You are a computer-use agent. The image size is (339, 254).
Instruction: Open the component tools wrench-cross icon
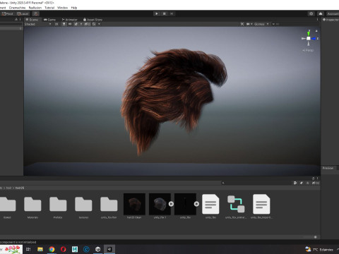[242, 24]
